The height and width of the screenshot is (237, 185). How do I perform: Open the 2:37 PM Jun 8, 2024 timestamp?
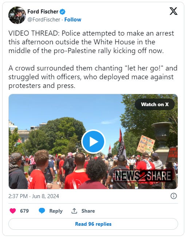coord(34,196)
